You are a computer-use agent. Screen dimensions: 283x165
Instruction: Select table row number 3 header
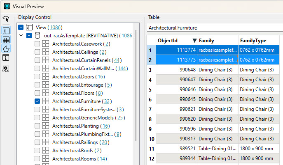tap(151, 70)
